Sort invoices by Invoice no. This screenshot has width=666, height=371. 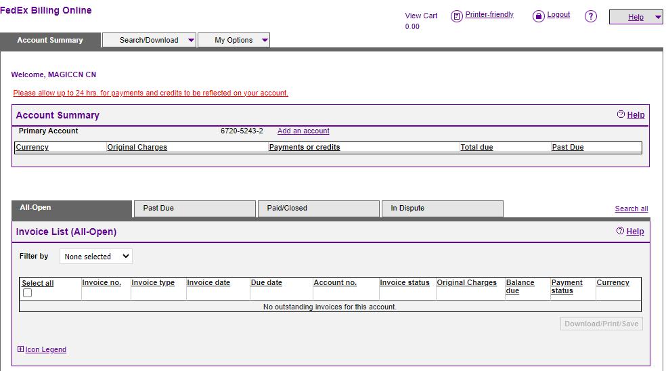(102, 282)
